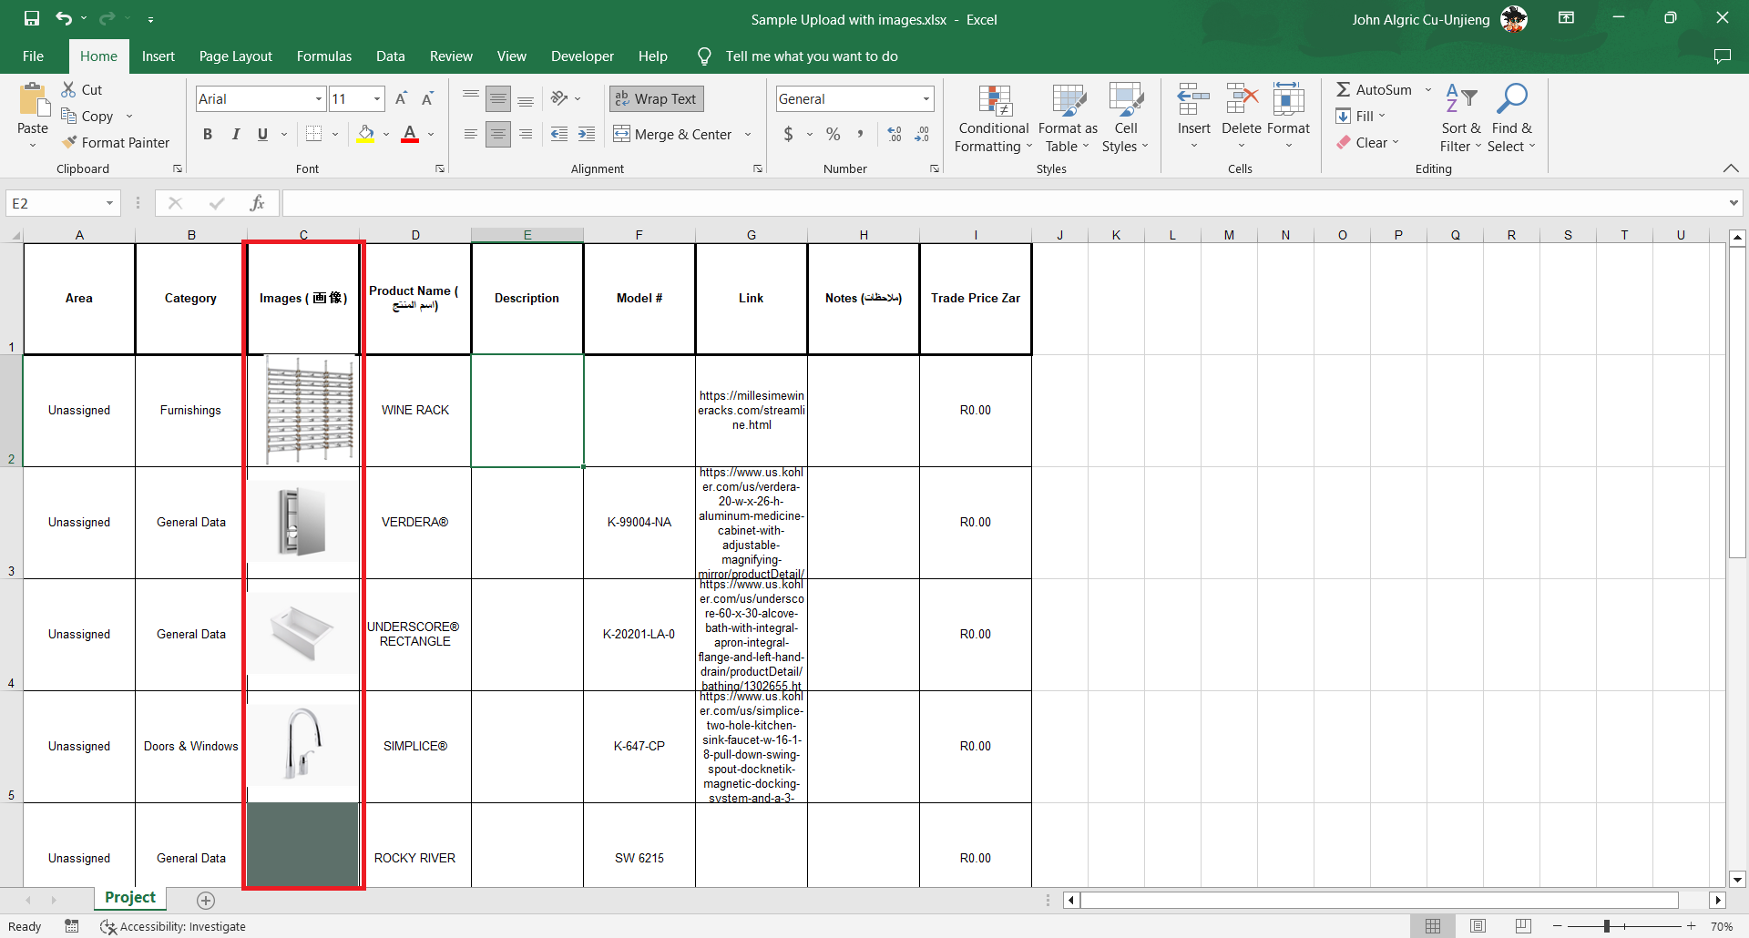Expand Merge & Center dropdown arrow
The height and width of the screenshot is (938, 1749).
(748, 134)
